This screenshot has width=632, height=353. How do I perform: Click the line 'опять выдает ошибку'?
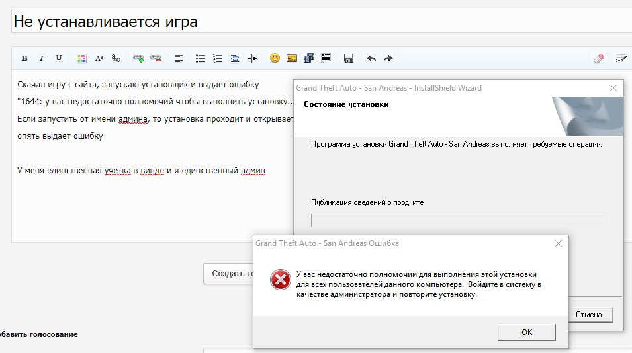(60, 136)
